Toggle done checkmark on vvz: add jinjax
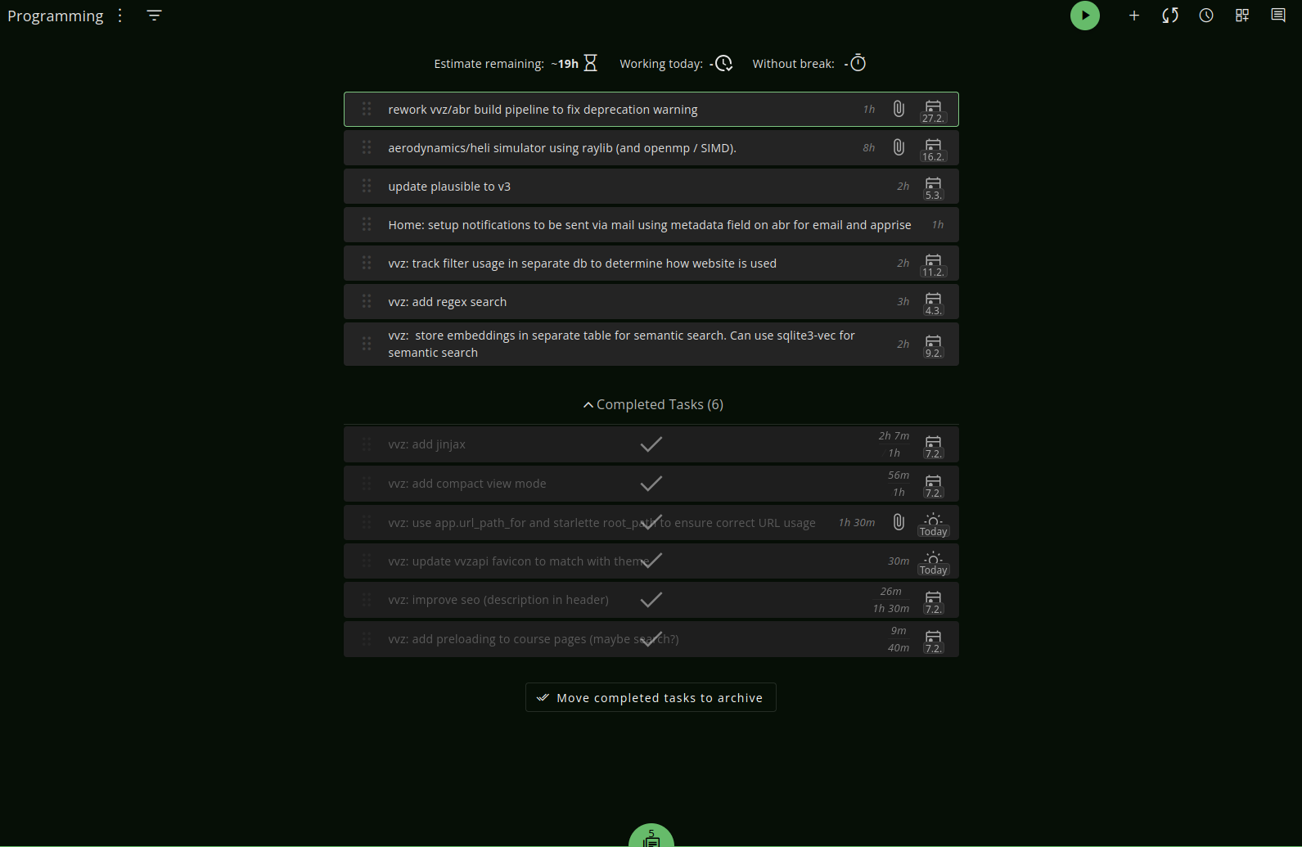 651,444
